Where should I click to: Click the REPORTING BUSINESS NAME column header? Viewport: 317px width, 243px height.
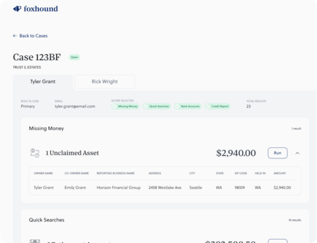point(116,173)
